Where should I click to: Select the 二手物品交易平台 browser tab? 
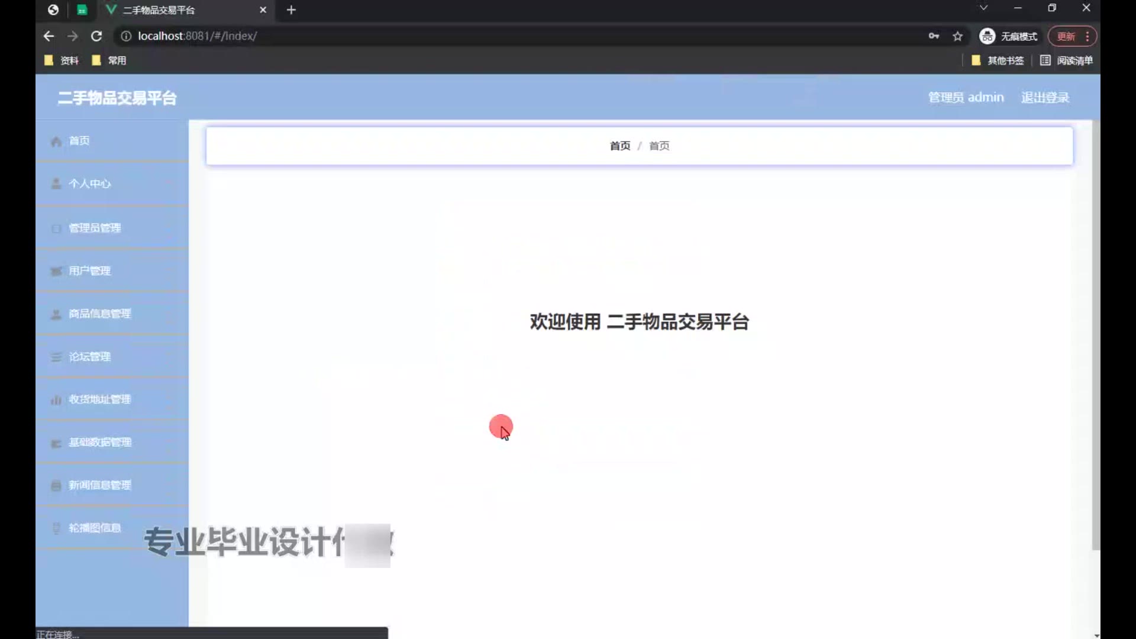point(159,10)
